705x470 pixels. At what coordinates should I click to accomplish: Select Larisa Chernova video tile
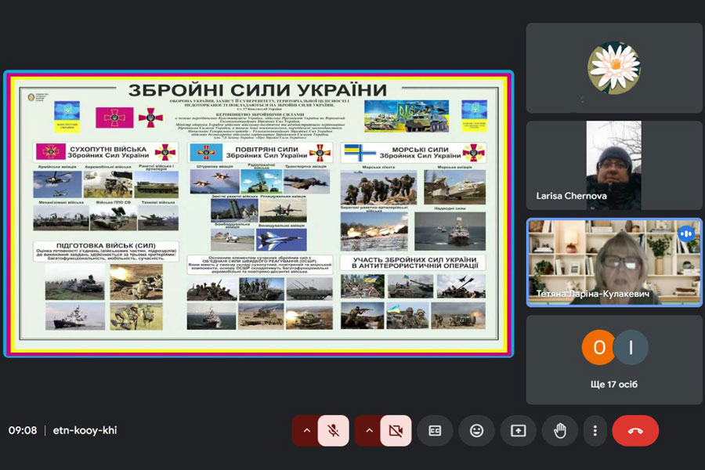(613, 165)
